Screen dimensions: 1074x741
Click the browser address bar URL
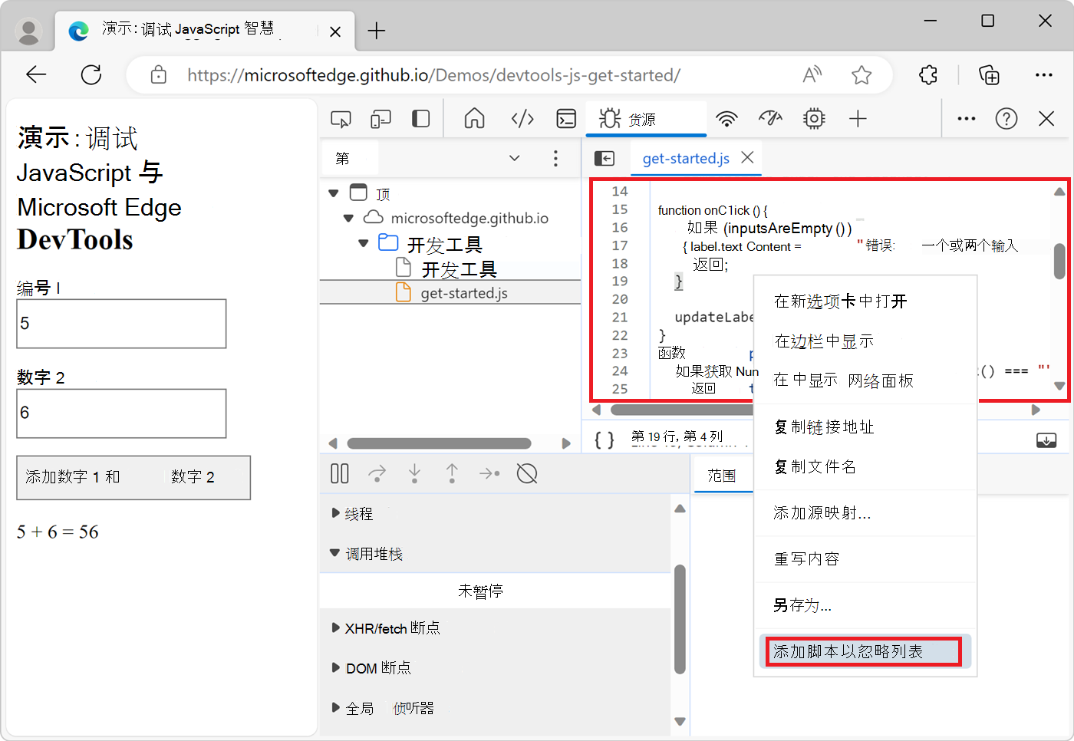433,75
